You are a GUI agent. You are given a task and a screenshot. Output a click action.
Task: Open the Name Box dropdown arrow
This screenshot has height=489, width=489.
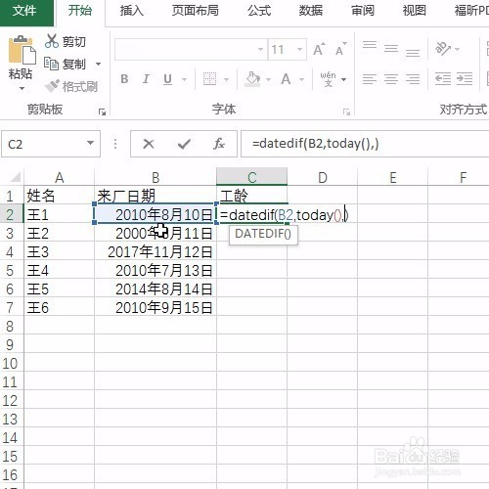tap(90, 143)
